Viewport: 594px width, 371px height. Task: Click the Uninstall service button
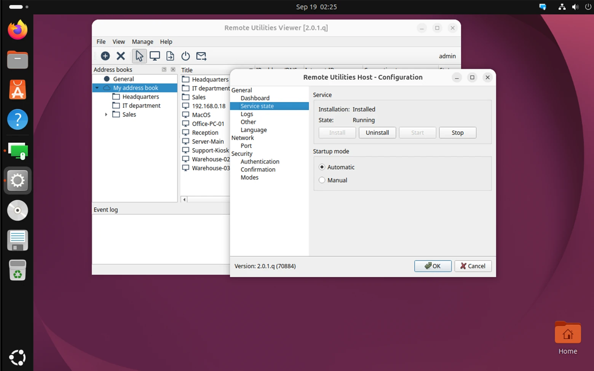click(x=377, y=132)
